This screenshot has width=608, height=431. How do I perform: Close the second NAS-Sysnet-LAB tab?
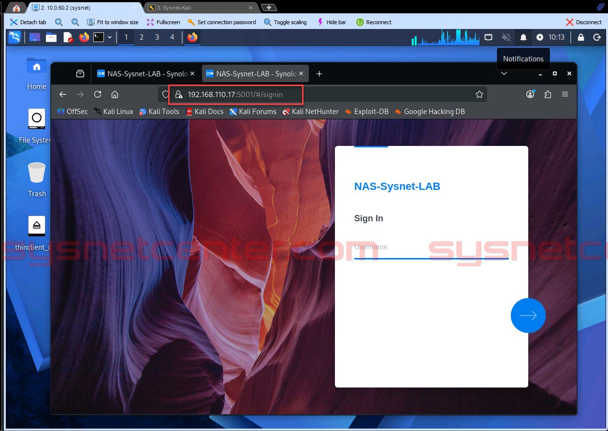[301, 74]
